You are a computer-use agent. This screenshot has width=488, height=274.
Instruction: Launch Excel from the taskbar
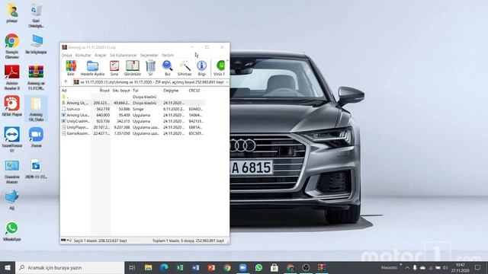180,267
